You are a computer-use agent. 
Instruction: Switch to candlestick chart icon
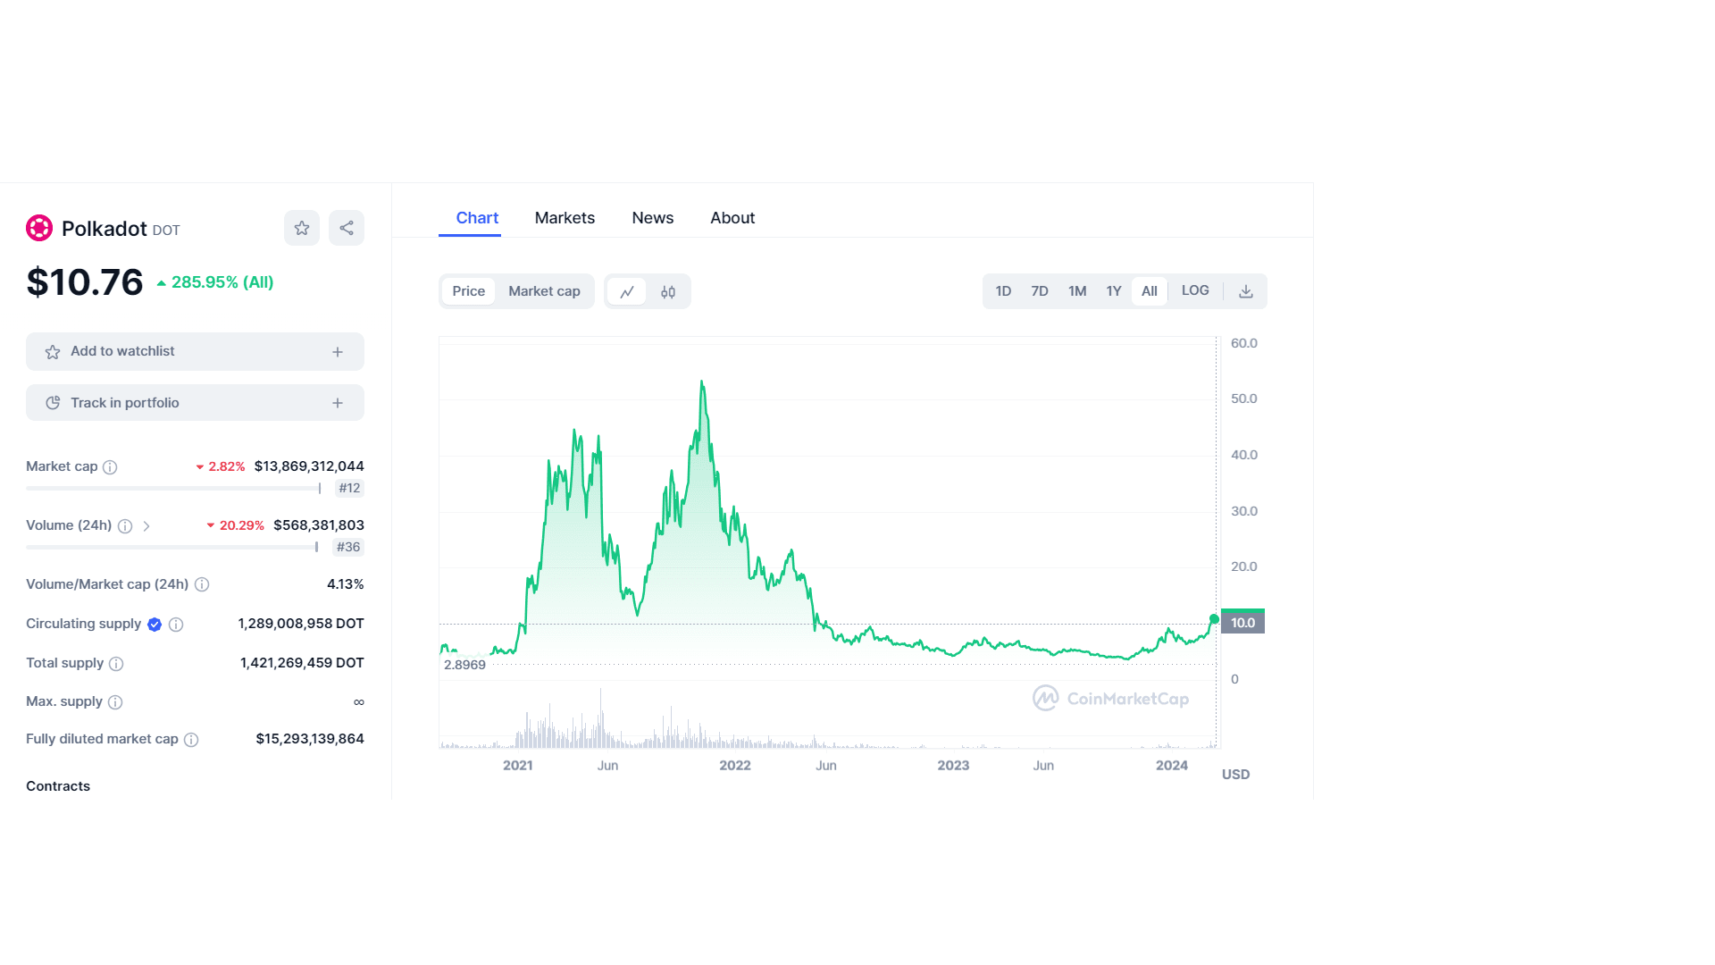[668, 291]
